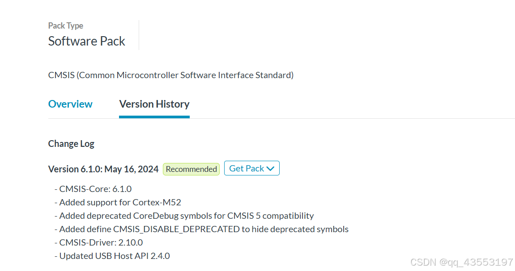
Task: Switch to the Overview tab
Action: (70, 104)
